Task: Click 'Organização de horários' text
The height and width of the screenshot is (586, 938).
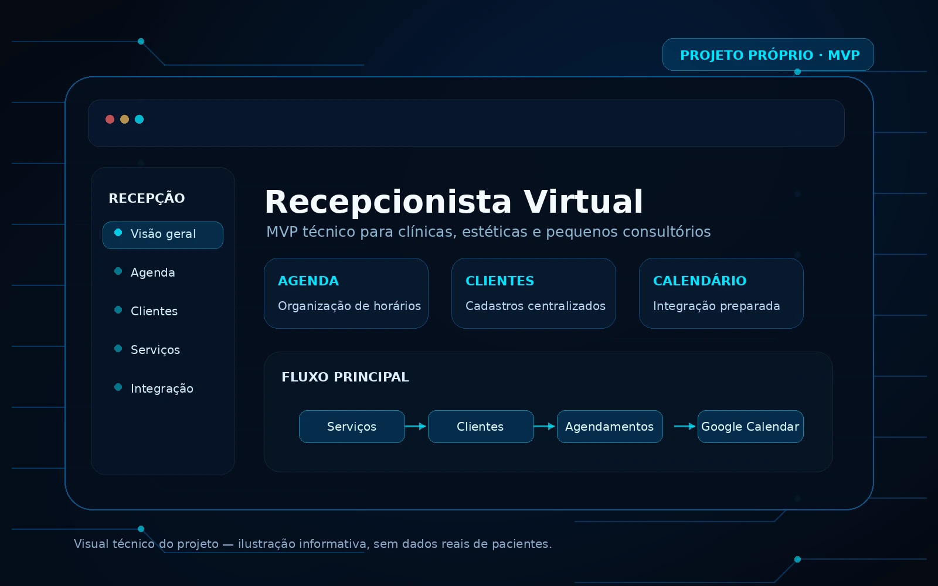Action: [x=349, y=306]
